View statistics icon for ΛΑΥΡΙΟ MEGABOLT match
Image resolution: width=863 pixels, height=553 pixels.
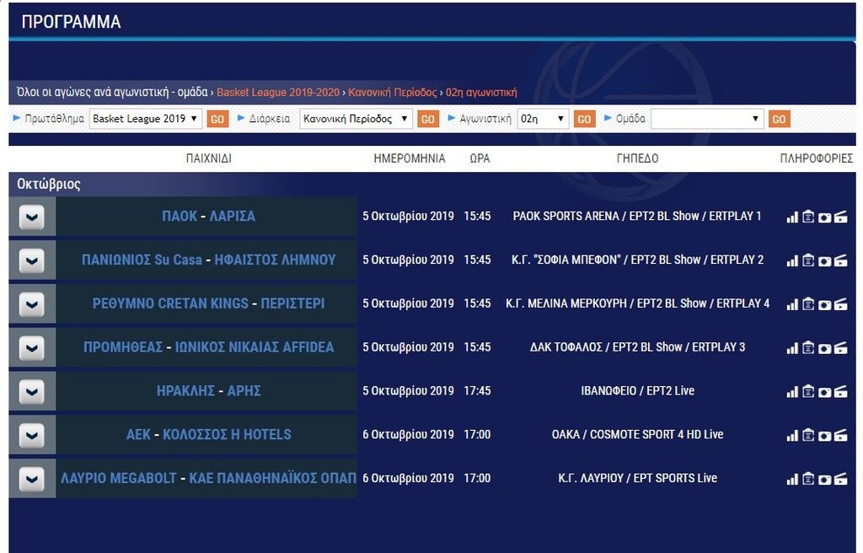pyautogui.click(x=792, y=480)
